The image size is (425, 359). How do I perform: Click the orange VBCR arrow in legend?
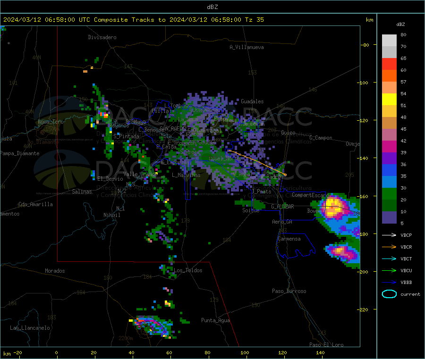pos(389,247)
